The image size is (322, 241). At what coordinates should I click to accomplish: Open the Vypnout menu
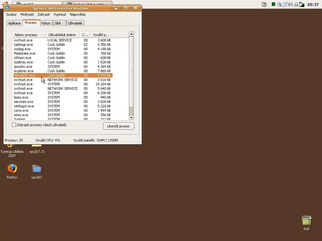[x=60, y=14]
